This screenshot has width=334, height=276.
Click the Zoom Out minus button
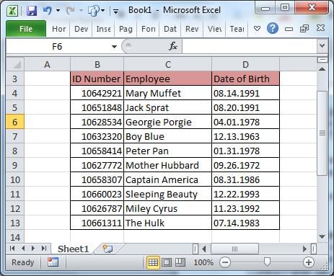pos(225,262)
